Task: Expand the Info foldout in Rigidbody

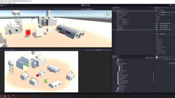Action: (x=155, y=54)
